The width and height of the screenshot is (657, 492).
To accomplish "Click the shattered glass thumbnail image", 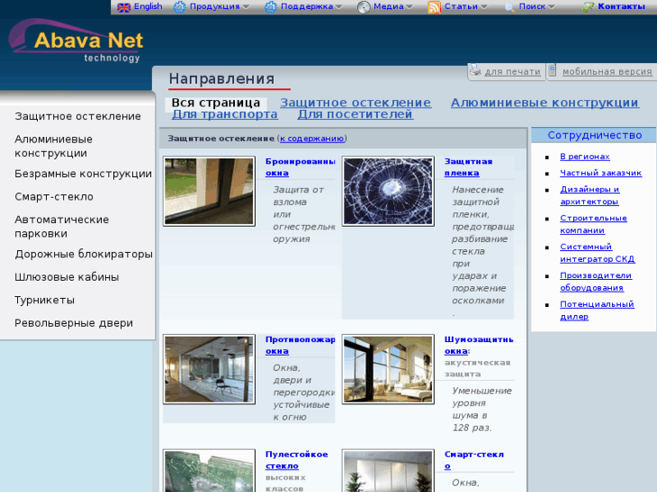I will (388, 191).
